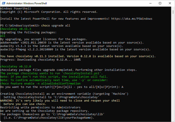Click the 'WARNING: It's very likely' line
The height and width of the screenshot is (122, 175).
click(60, 101)
